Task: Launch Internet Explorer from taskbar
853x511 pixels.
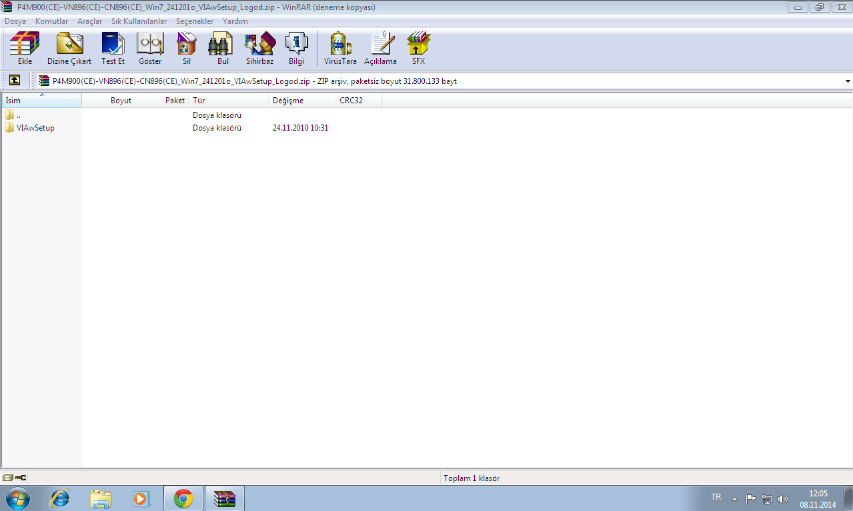Action: pyautogui.click(x=61, y=498)
